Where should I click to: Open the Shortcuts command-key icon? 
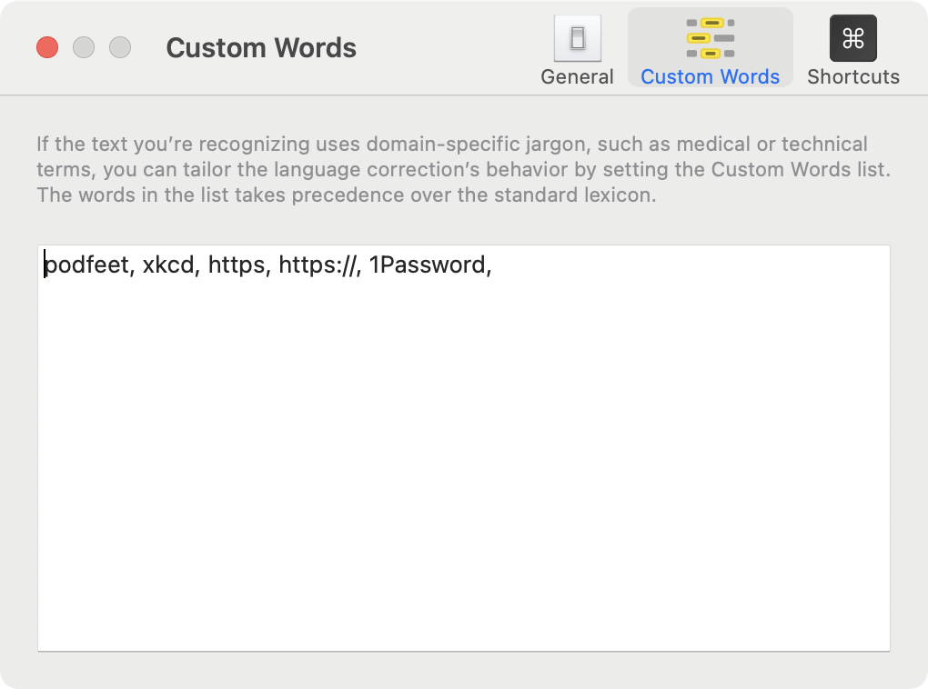coord(852,38)
